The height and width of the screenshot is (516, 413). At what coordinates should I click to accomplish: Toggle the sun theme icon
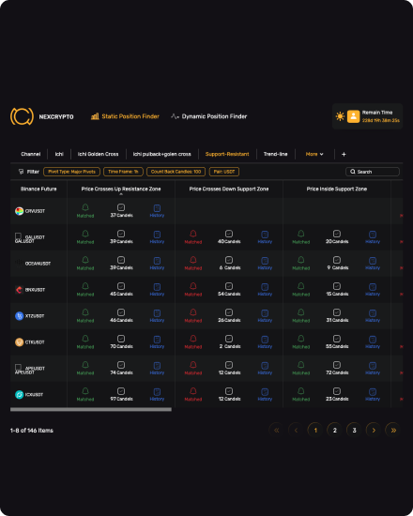click(x=340, y=116)
